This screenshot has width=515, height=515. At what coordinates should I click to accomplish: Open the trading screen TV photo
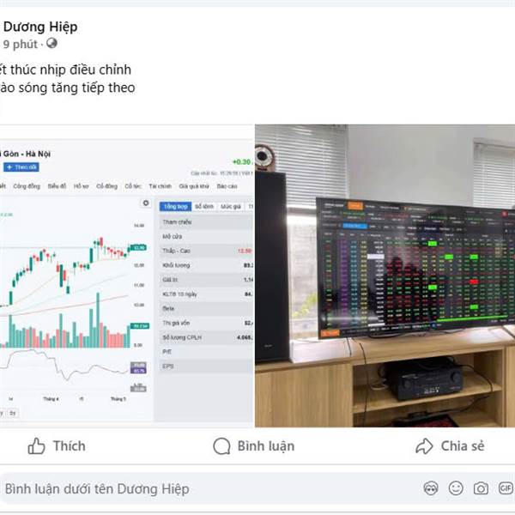pos(385,276)
